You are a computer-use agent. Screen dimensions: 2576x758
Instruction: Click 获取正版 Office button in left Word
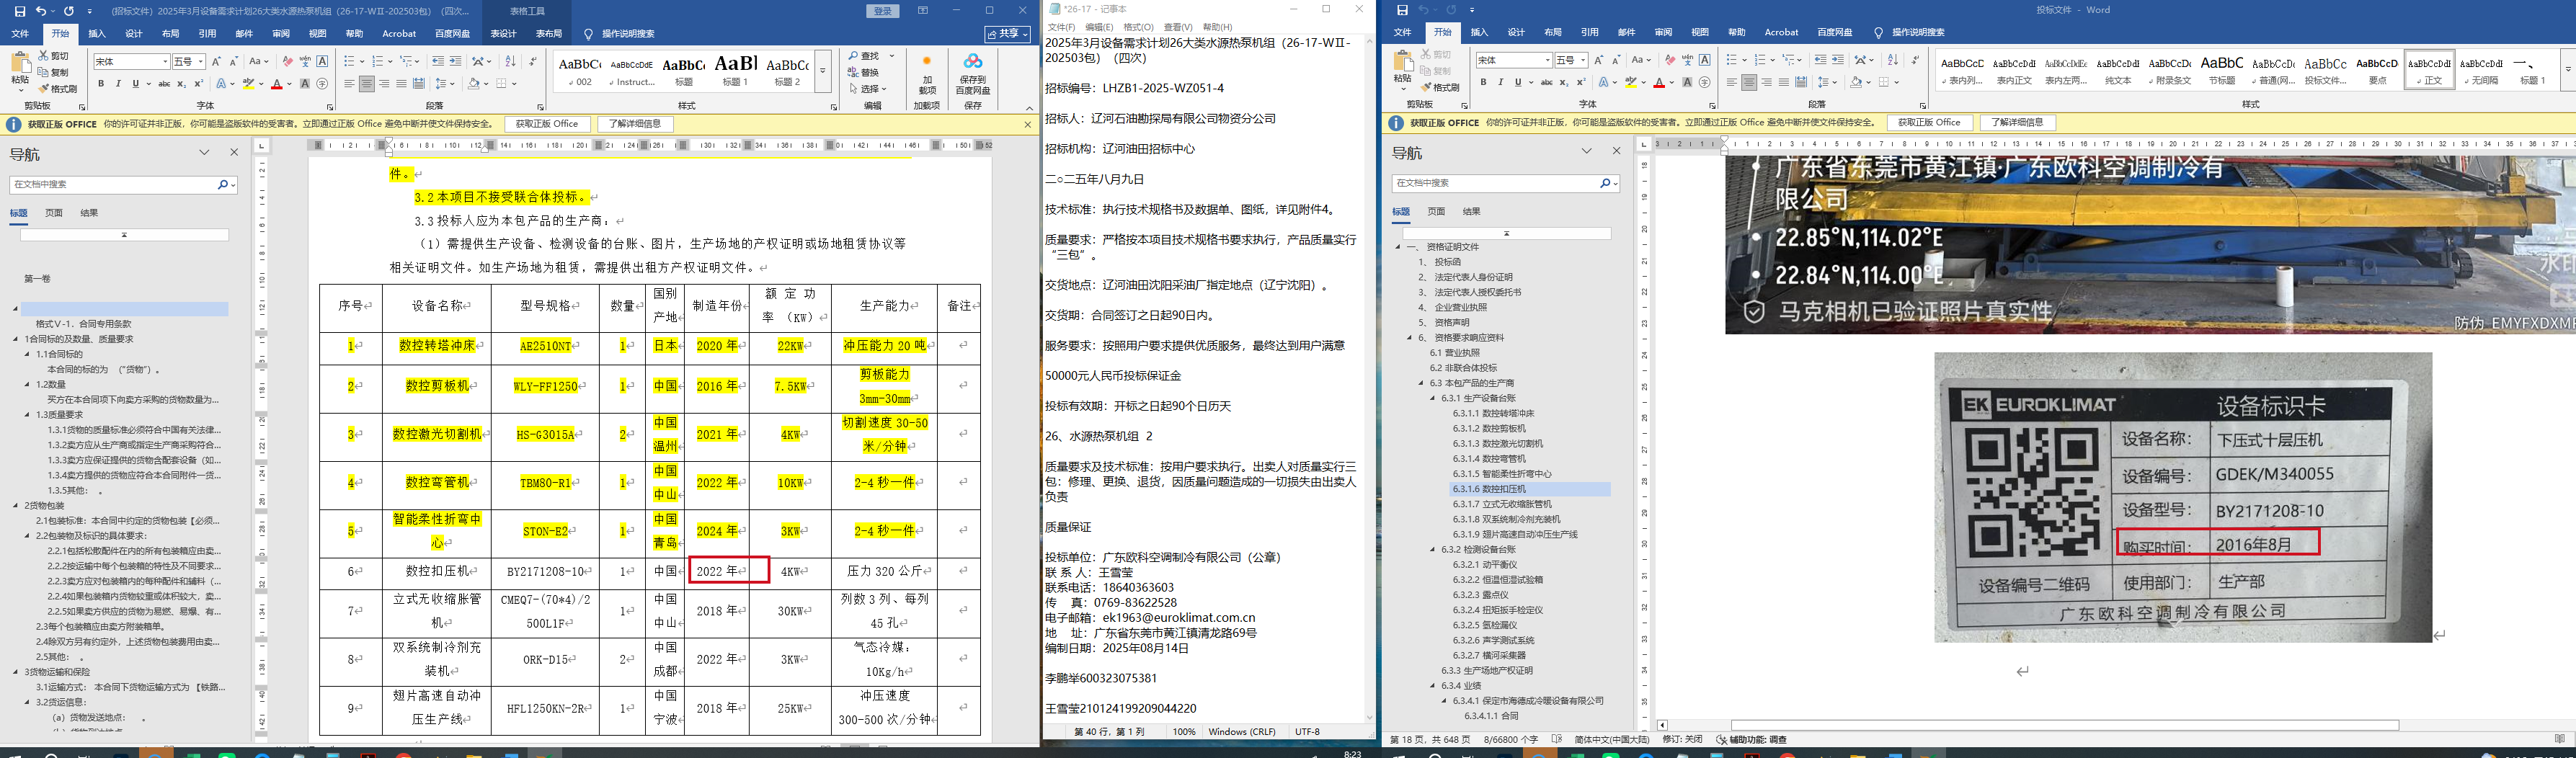(x=547, y=124)
